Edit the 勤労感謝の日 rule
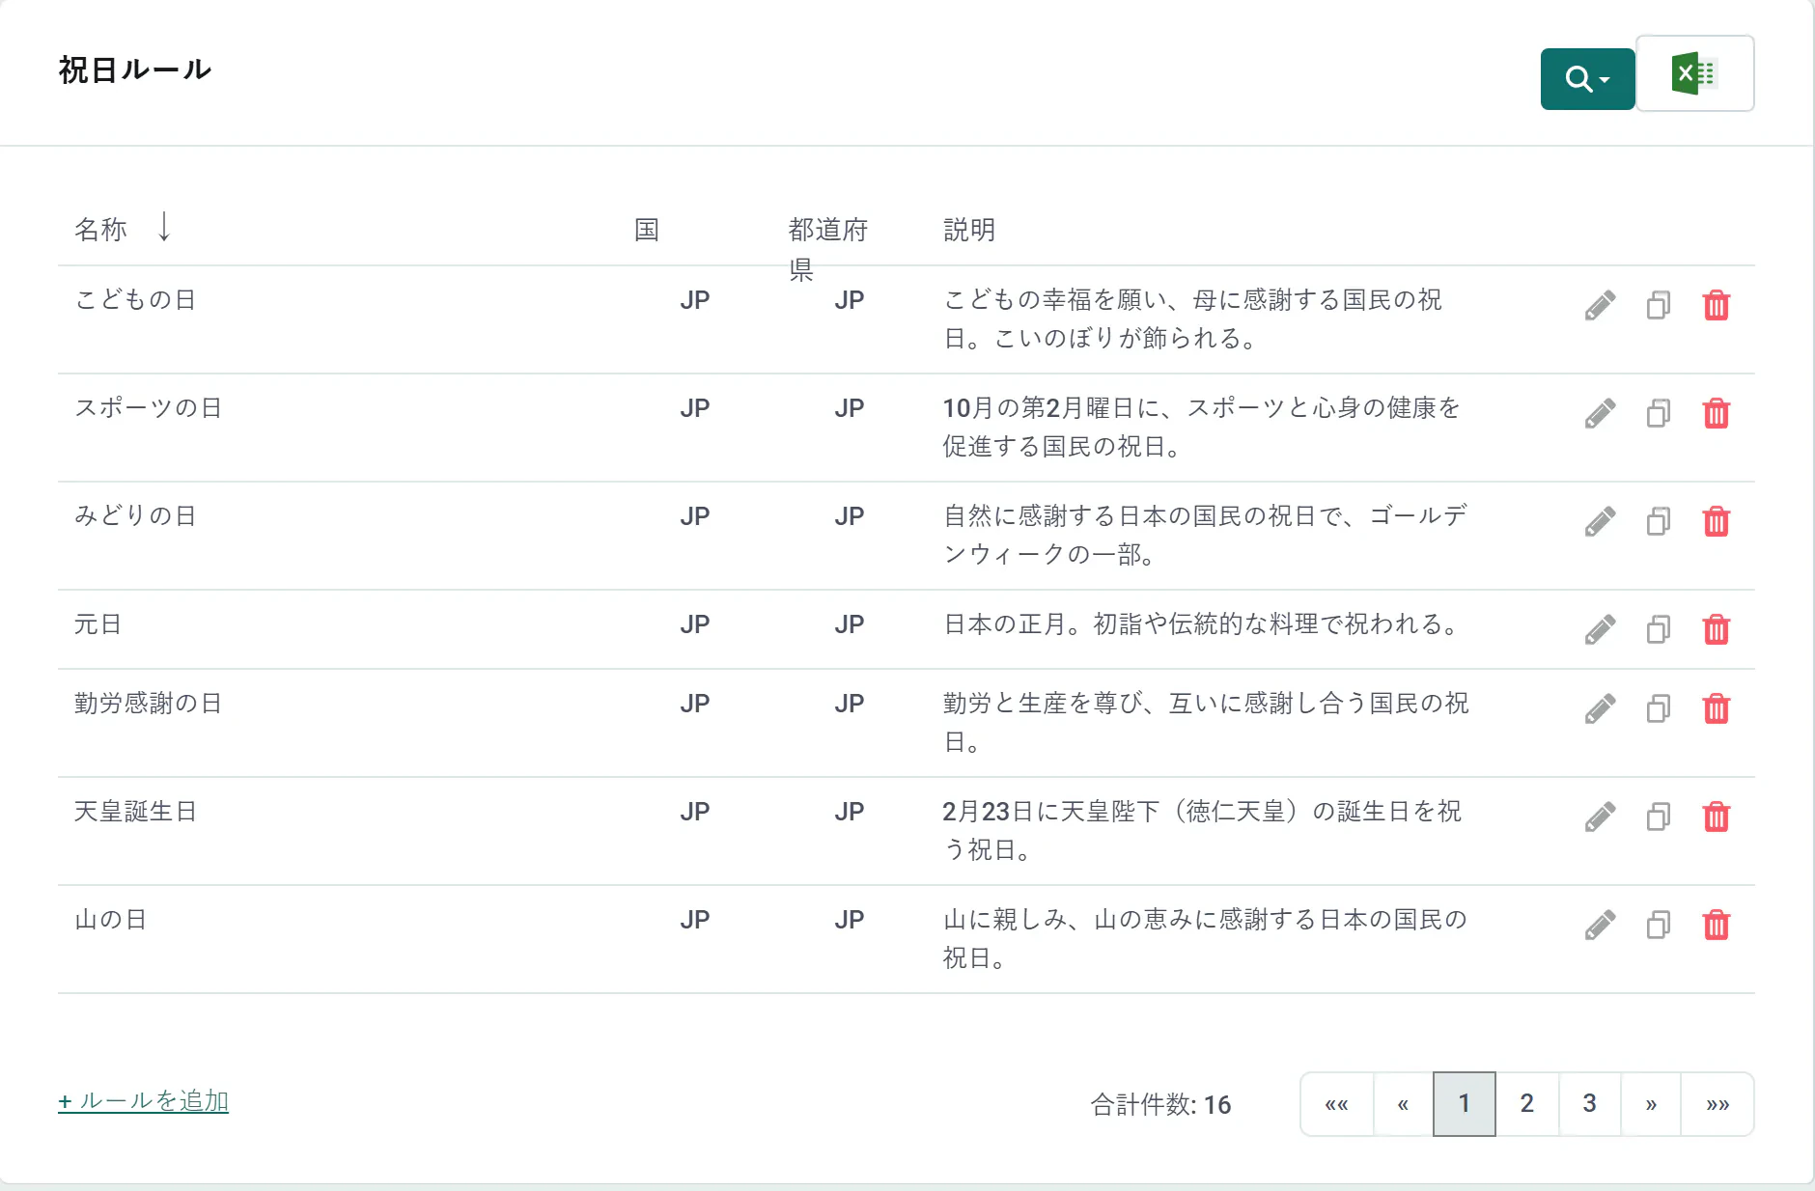This screenshot has height=1191, width=1815. [1600, 709]
